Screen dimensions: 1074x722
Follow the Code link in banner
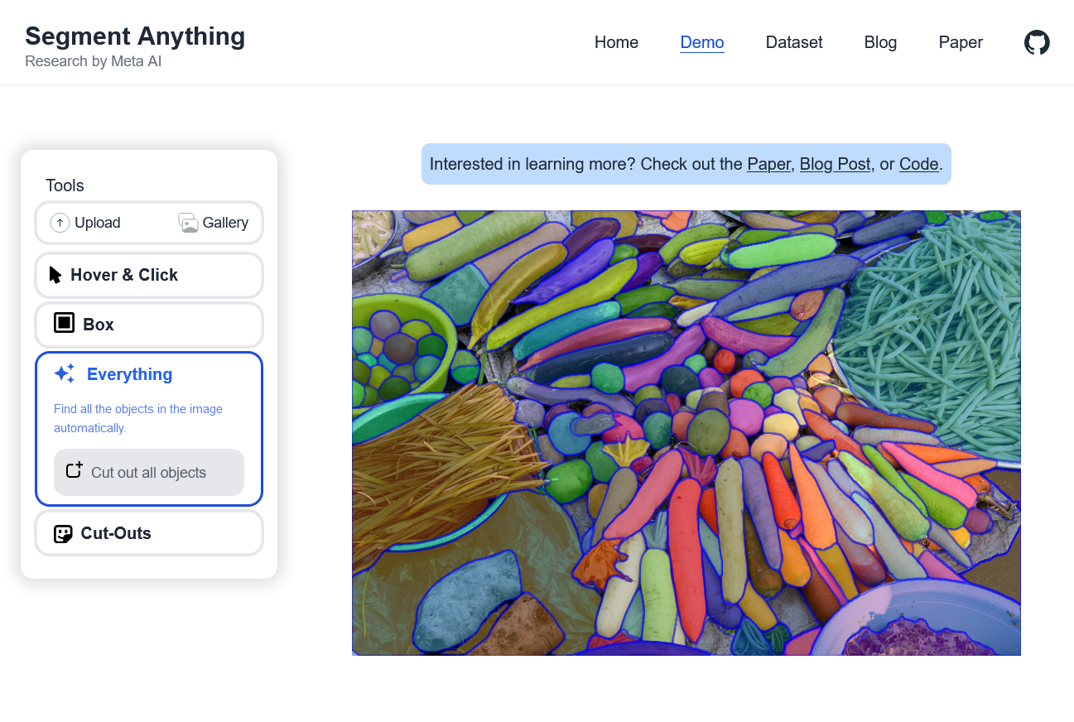click(918, 164)
